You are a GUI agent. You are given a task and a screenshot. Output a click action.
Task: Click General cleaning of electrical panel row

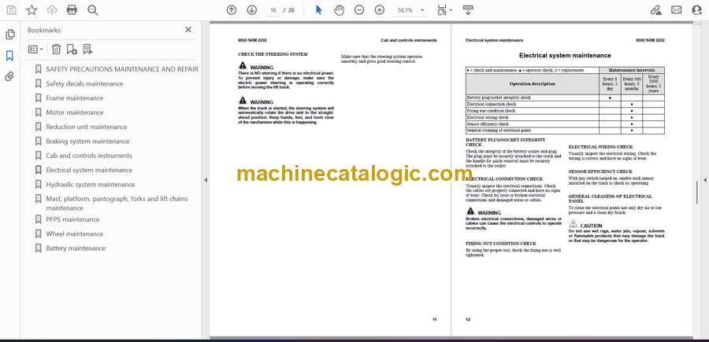pyautogui.click(x=565, y=131)
